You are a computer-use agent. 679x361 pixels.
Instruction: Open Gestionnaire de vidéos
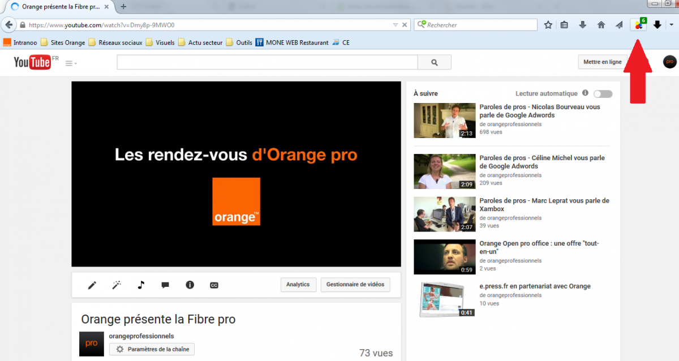click(355, 285)
